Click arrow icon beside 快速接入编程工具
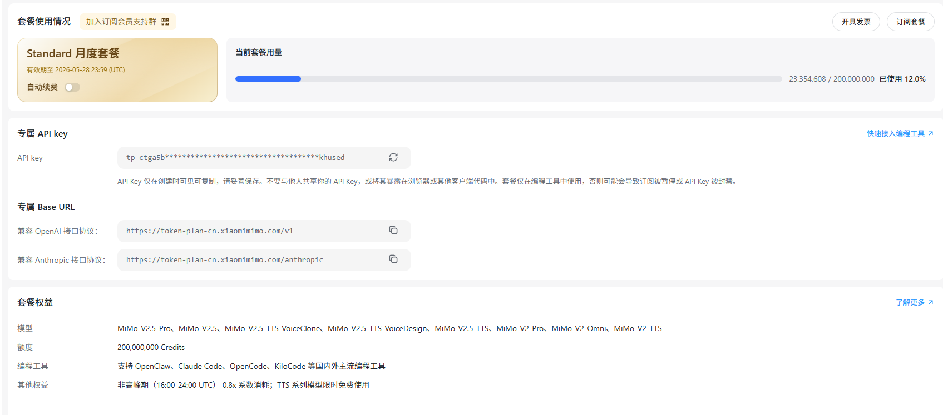 tap(931, 133)
